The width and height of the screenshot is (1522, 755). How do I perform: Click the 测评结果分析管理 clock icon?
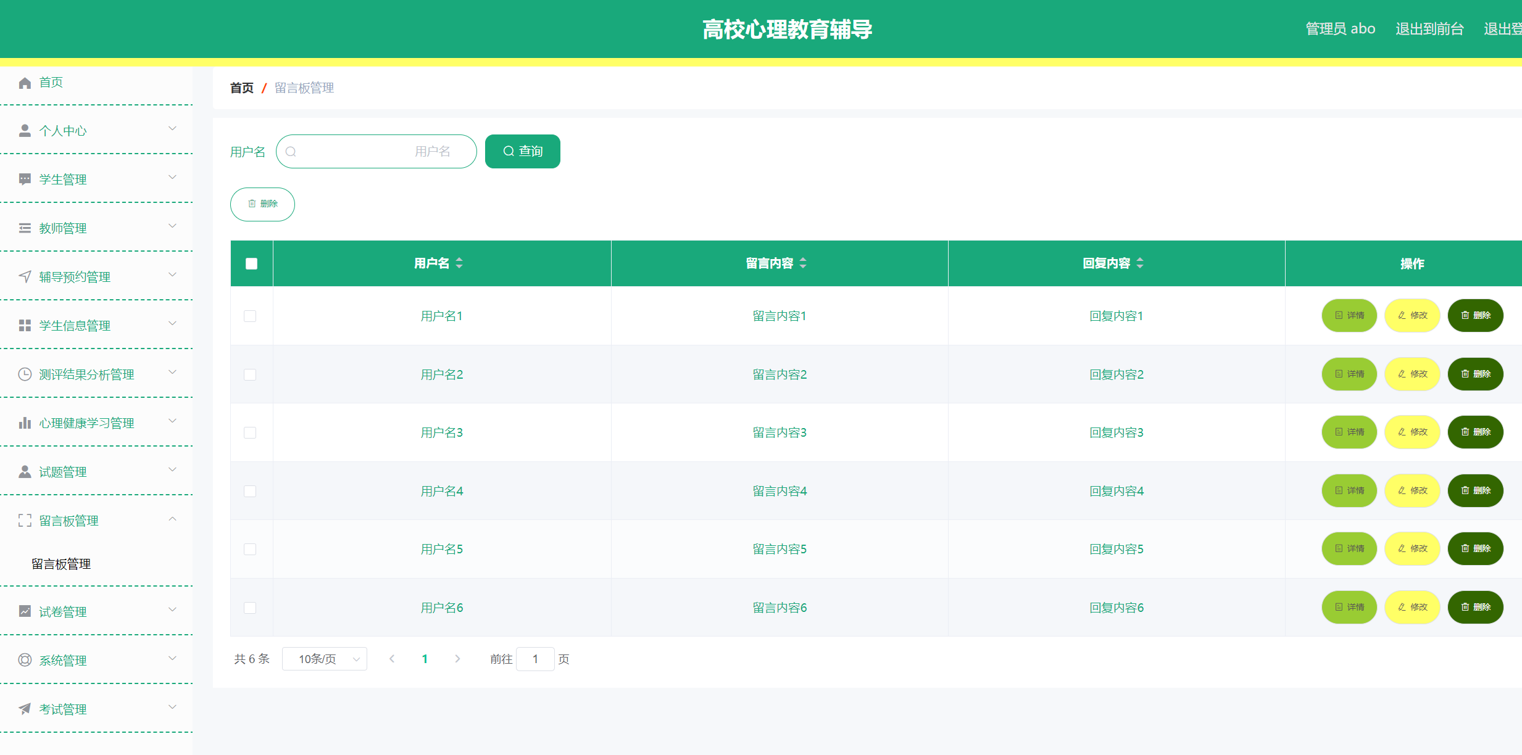pyautogui.click(x=25, y=374)
